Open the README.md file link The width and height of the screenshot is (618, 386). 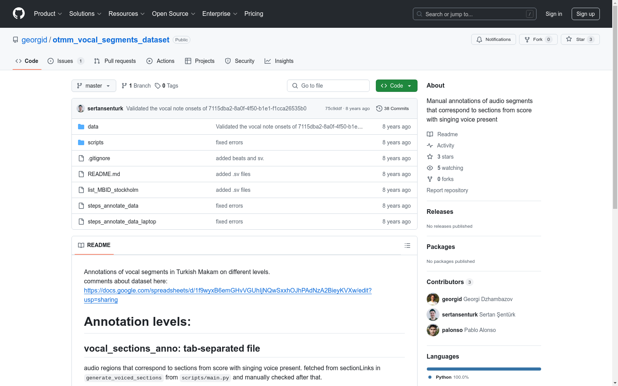104,174
